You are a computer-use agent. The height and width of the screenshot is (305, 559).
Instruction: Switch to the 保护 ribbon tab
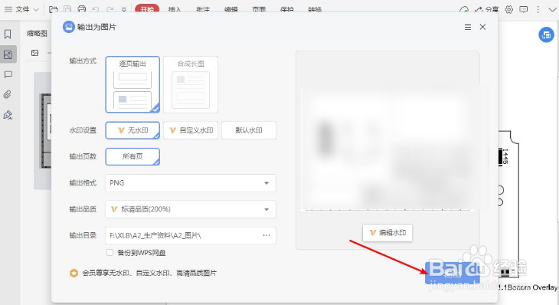[x=286, y=10]
